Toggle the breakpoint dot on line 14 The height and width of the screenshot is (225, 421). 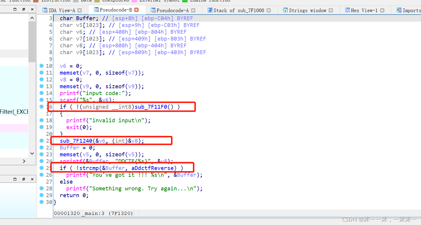tap(41, 93)
